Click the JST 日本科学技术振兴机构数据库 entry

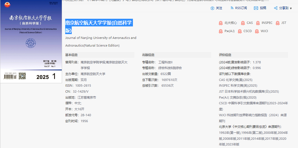click(x=249, y=92)
